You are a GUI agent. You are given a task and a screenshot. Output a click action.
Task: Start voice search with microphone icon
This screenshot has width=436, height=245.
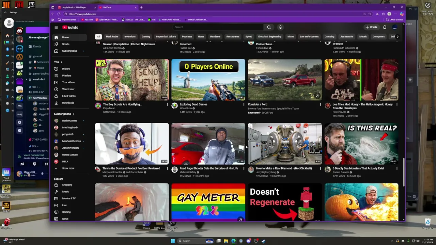coord(280,27)
